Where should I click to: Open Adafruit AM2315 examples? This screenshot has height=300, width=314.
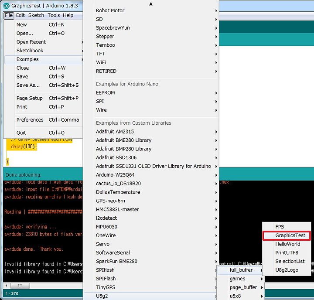[151, 132]
